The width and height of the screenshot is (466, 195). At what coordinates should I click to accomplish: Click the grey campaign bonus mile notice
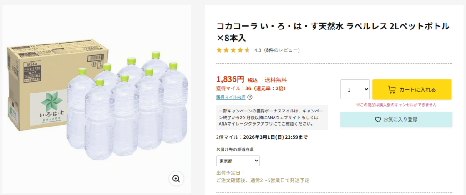[272, 117]
